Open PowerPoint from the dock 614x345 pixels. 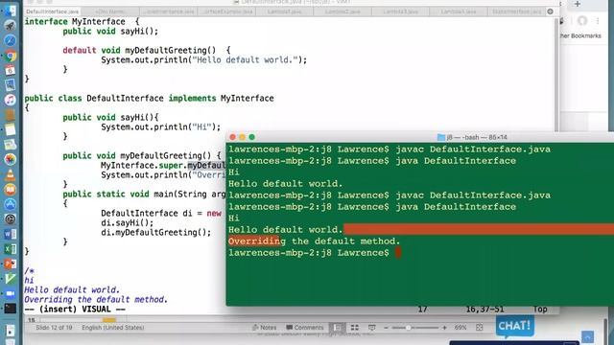tap(11, 264)
